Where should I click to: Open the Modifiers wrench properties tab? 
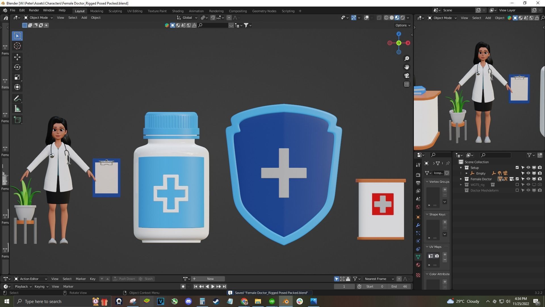point(418,225)
